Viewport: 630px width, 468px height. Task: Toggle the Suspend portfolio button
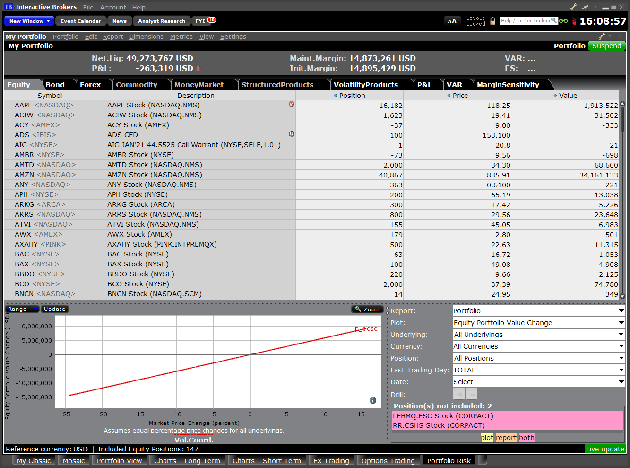[606, 46]
